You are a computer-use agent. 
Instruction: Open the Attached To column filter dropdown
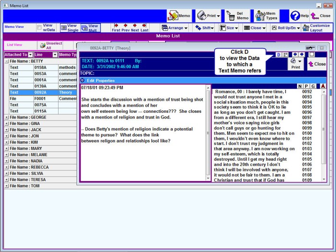30,55
